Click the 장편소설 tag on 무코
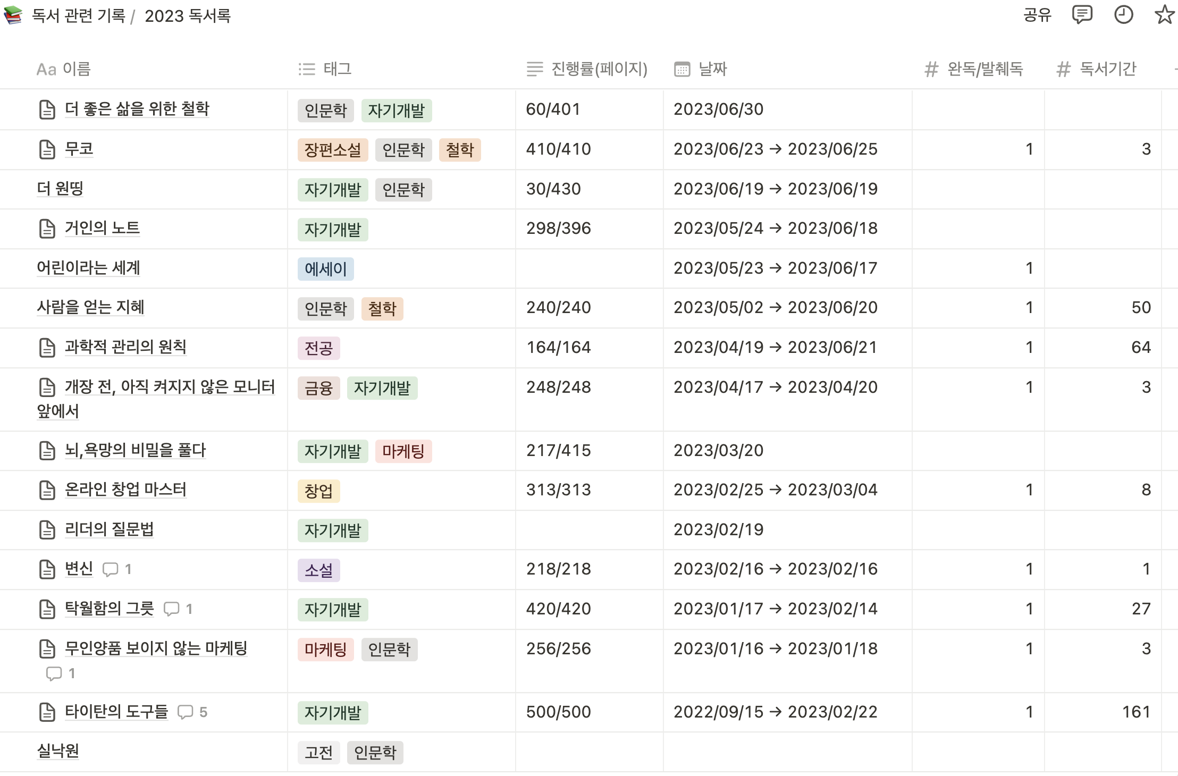Screen dimensions: 1178x776 (333, 150)
